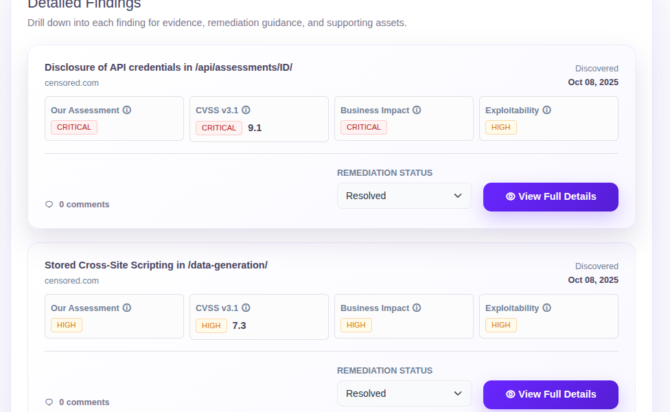Click comment bubble icon in API credentials finding

coord(49,205)
